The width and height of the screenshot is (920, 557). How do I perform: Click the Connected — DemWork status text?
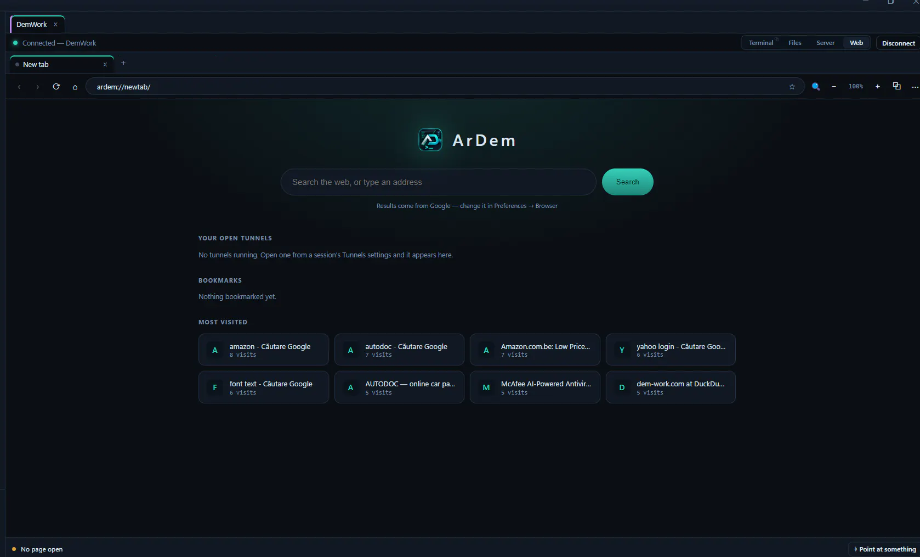point(59,43)
